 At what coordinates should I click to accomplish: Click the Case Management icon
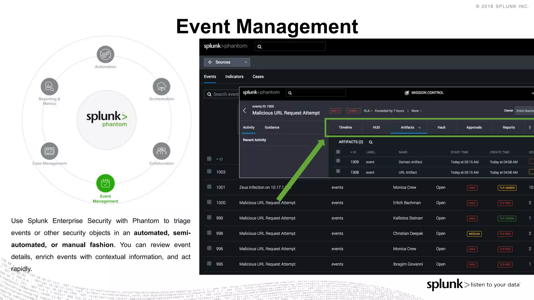click(x=49, y=151)
